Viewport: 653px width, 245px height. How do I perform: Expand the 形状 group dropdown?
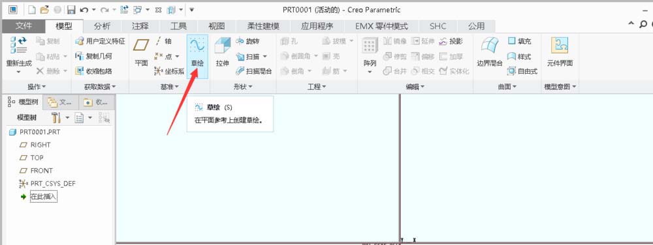point(243,87)
